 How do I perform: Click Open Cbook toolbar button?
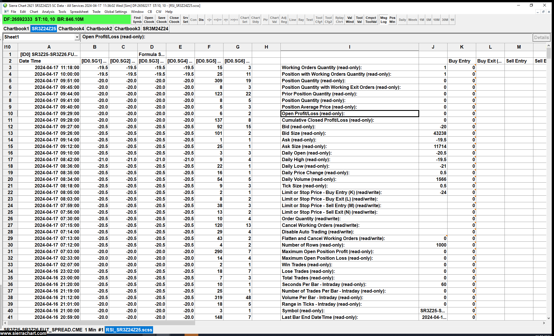(149, 20)
